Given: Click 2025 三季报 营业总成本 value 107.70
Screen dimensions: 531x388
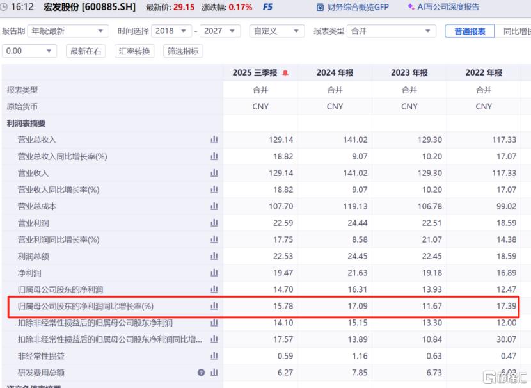Looking at the screenshot, I should click(x=281, y=206).
